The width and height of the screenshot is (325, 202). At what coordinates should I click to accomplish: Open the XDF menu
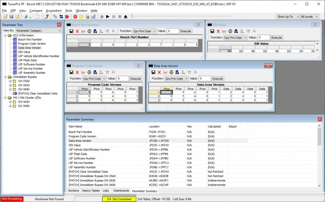click(13, 10)
